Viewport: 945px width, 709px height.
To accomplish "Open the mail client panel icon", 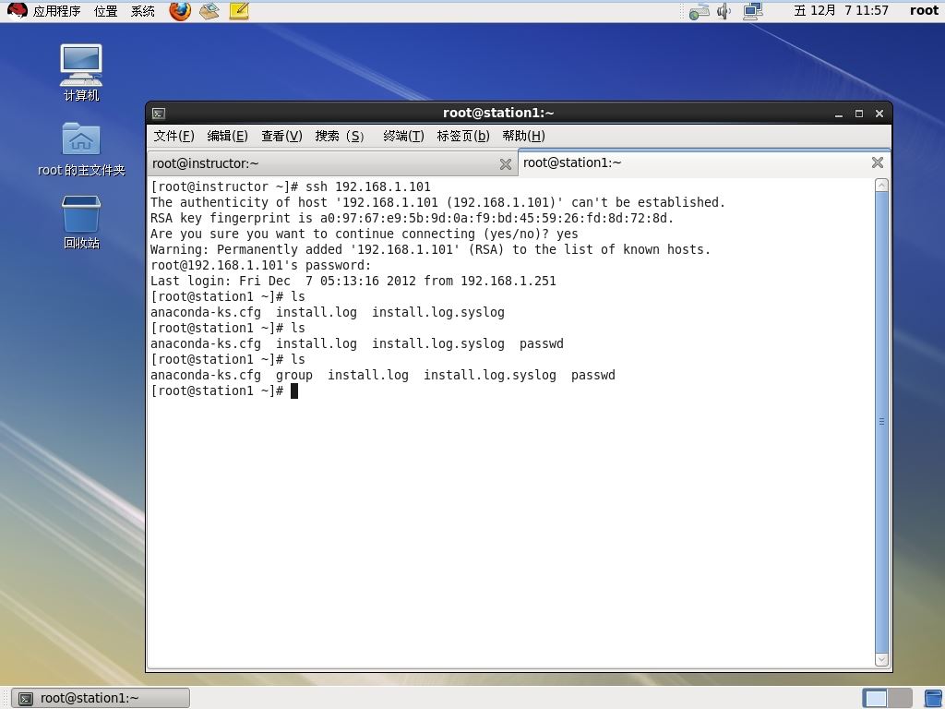I will (x=209, y=11).
